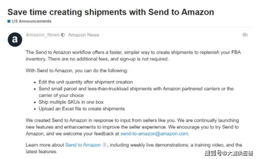258x159 pixels.
Task: Click the Save time creating shipments title
Action: click(111, 12)
